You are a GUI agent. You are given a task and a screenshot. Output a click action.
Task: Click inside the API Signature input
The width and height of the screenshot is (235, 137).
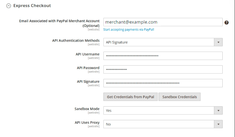(x=163, y=83)
